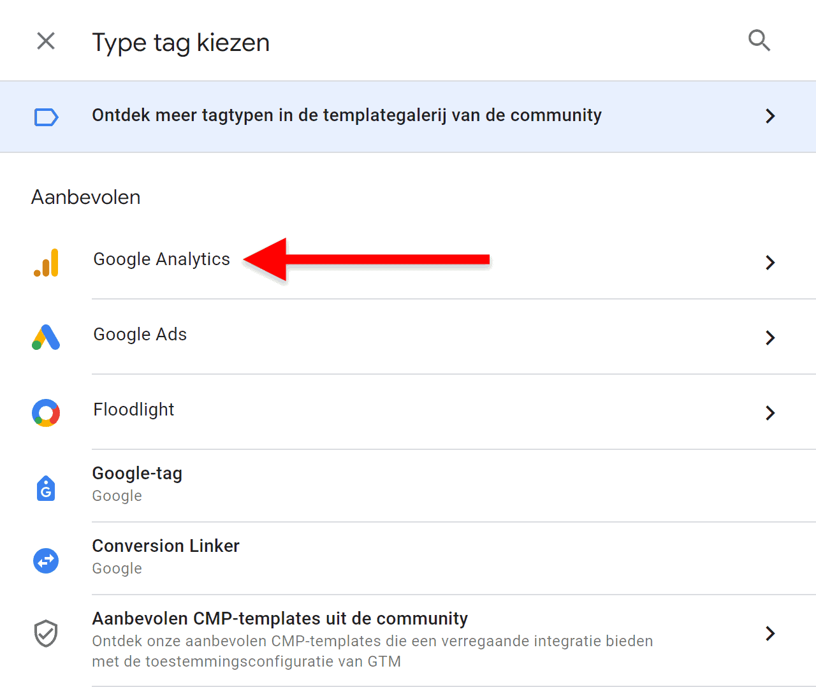Open the Google Ads options via its chevron
The width and height of the screenshot is (816, 687).
[771, 337]
